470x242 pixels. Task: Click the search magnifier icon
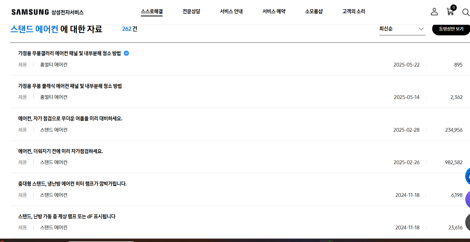pos(466,12)
